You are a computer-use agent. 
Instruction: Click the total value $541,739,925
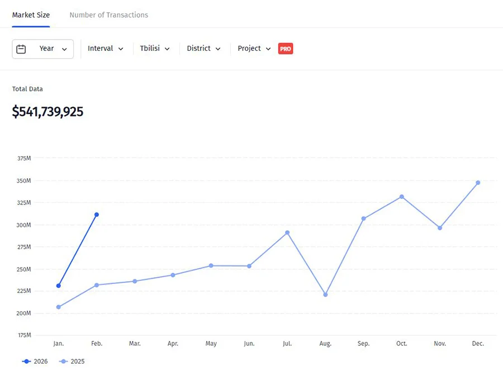point(48,112)
